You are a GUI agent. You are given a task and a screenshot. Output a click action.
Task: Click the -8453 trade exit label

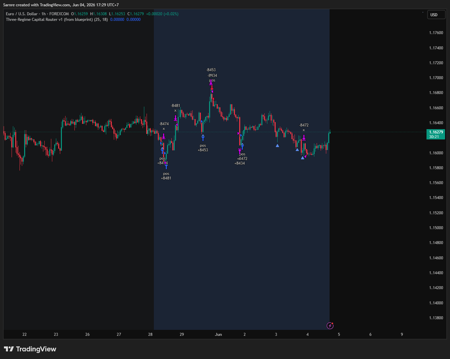click(x=211, y=70)
